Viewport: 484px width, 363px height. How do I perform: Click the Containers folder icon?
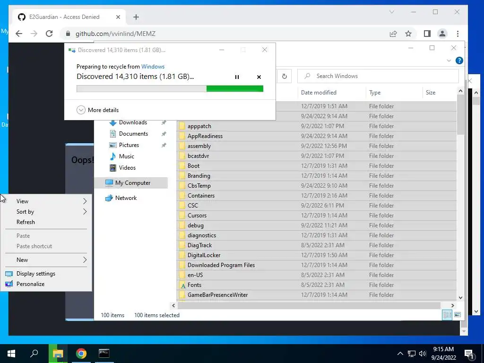(182, 195)
